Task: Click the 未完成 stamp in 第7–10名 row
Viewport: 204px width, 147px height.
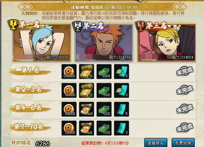Action: pos(185,128)
